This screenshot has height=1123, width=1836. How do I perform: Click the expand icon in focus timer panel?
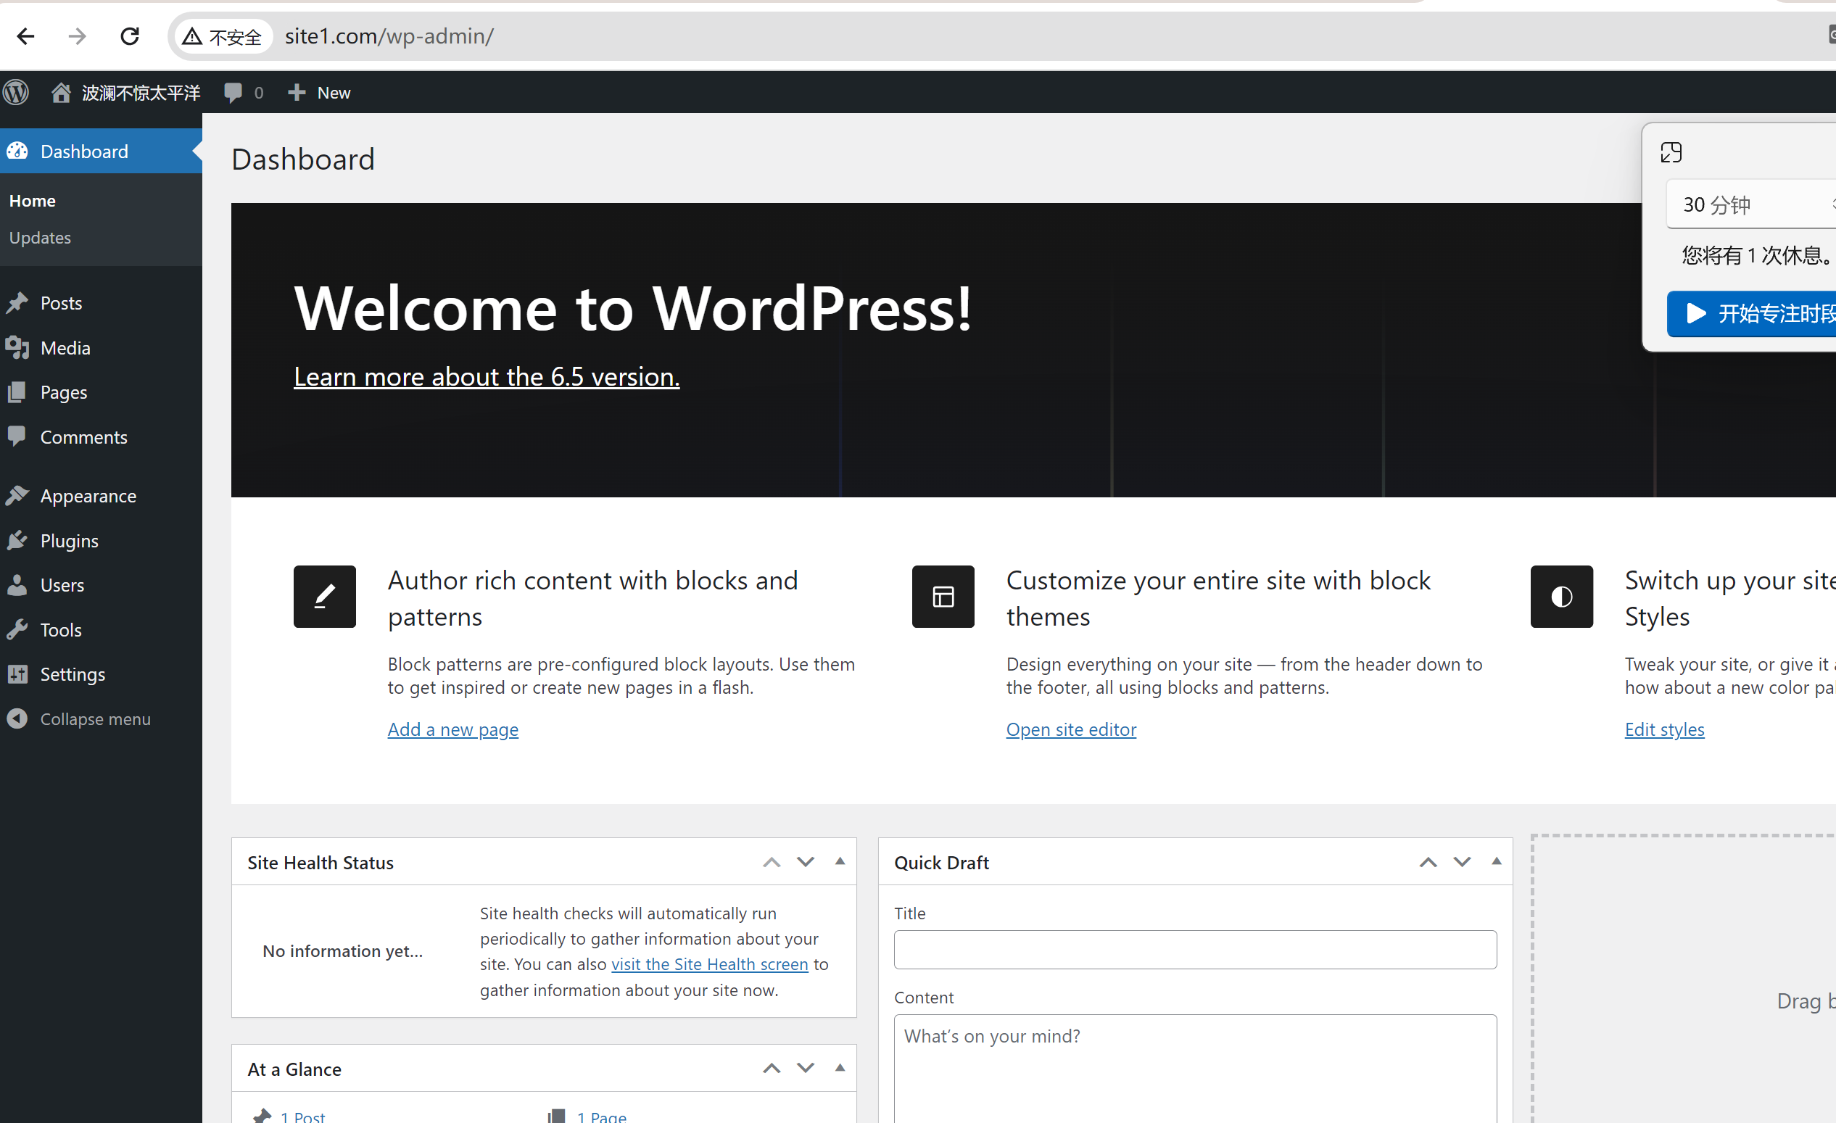1671,153
